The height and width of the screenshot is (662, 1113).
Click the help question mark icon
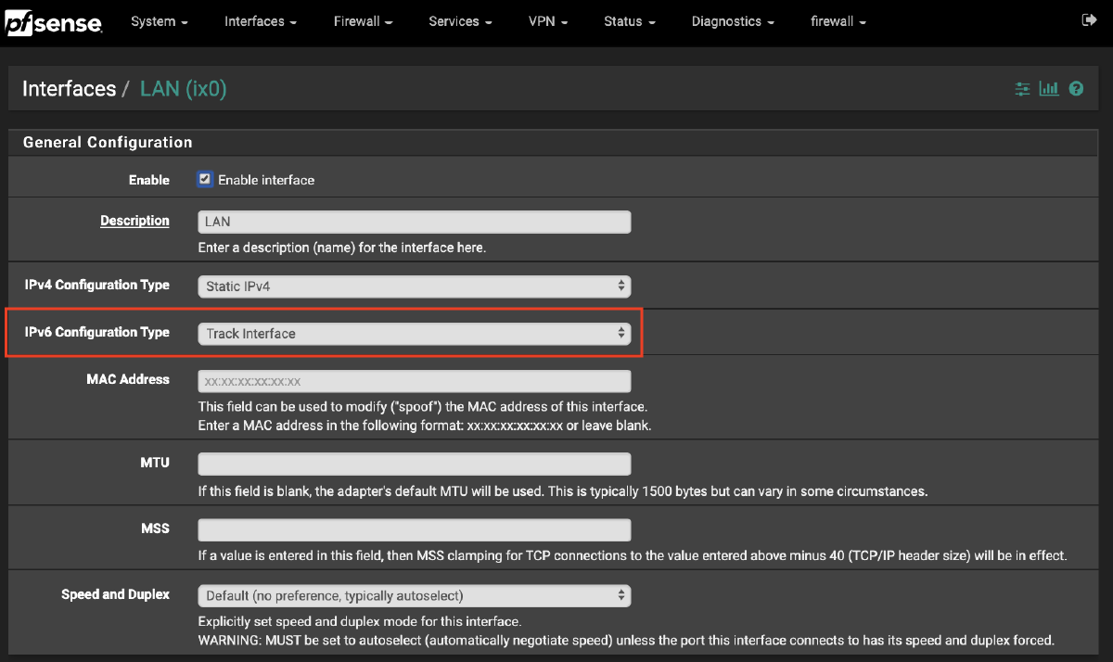[x=1076, y=88]
